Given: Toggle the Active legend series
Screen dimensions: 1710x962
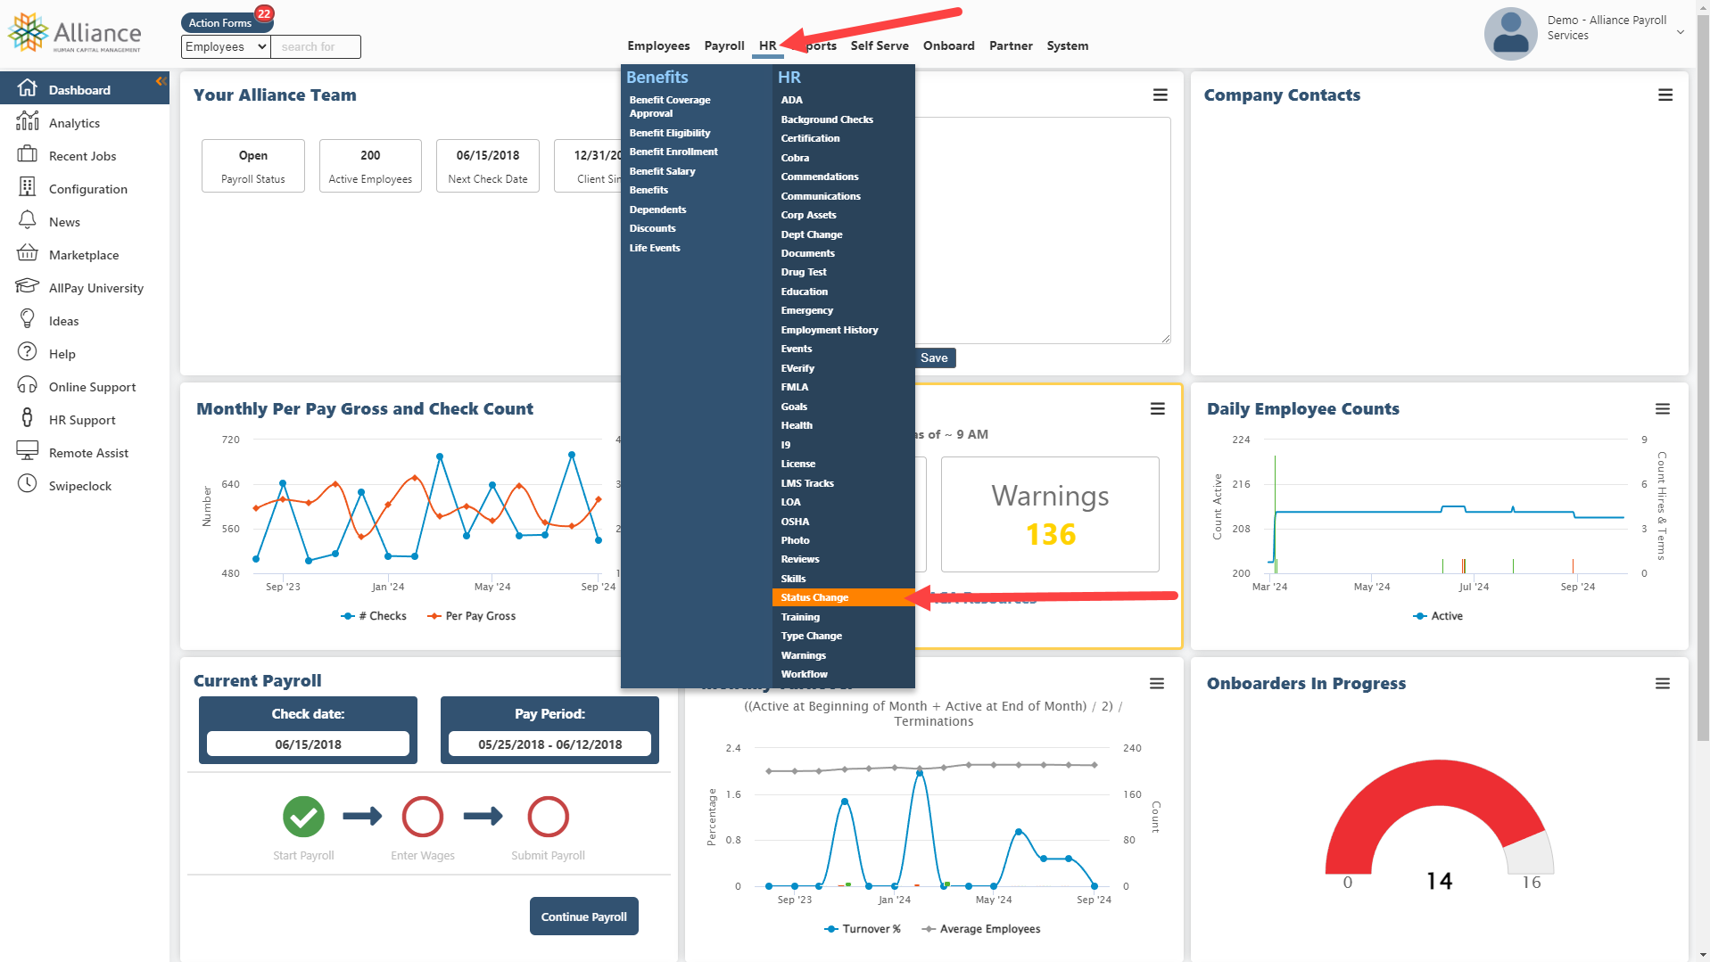Looking at the screenshot, I should [1438, 616].
